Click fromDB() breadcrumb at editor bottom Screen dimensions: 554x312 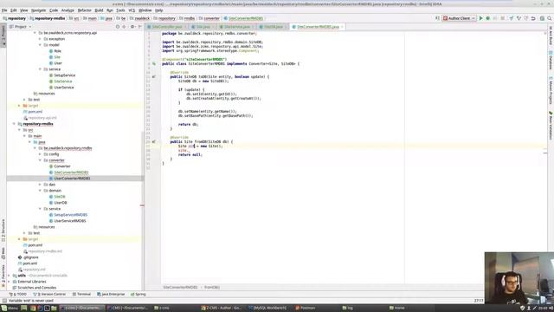tap(212, 287)
